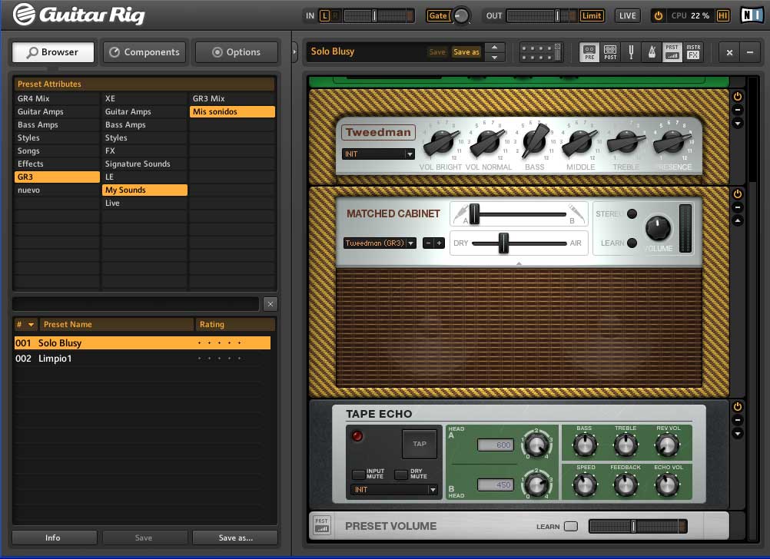Click the sort arrow in the # column
Screen dimensions: 770x559
31,324
